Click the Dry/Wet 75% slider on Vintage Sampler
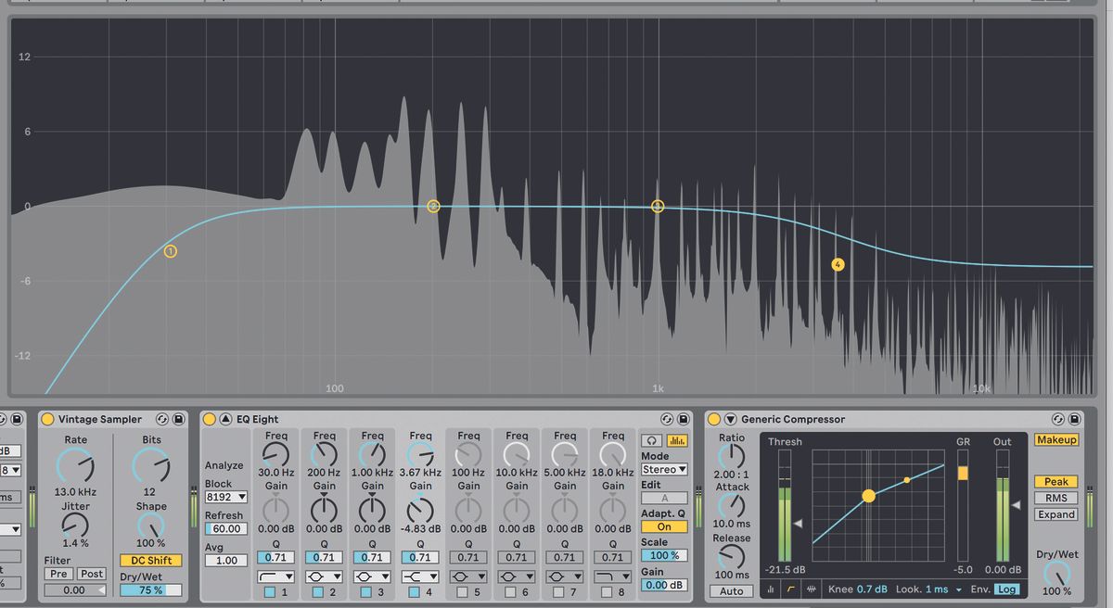The width and height of the screenshot is (1113, 608). [x=150, y=588]
